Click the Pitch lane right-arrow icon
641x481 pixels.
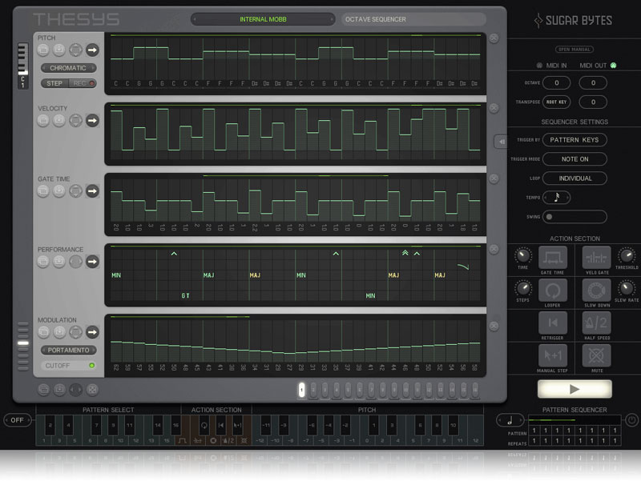pyautogui.click(x=92, y=50)
